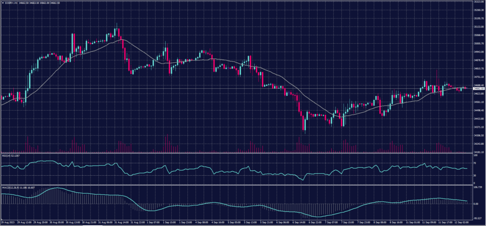Click the MACD(12,26,9) indicator label
The height and width of the screenshot is (226, 486).
coord(9,187)
